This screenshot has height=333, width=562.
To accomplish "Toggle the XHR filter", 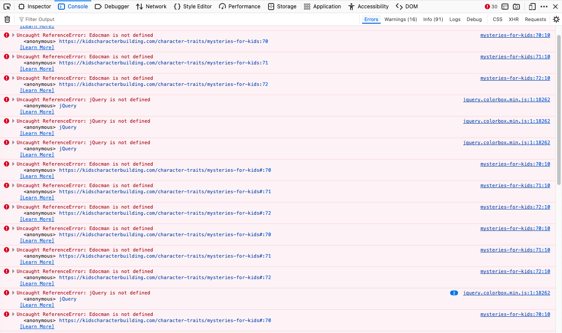I will 513,19.
